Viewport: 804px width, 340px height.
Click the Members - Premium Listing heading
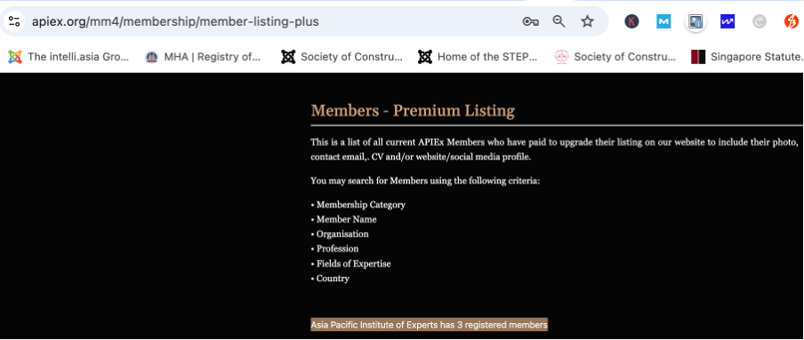click(x=413, y=110)
